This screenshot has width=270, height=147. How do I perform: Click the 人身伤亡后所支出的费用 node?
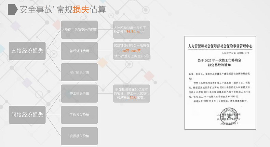(79, 30)
